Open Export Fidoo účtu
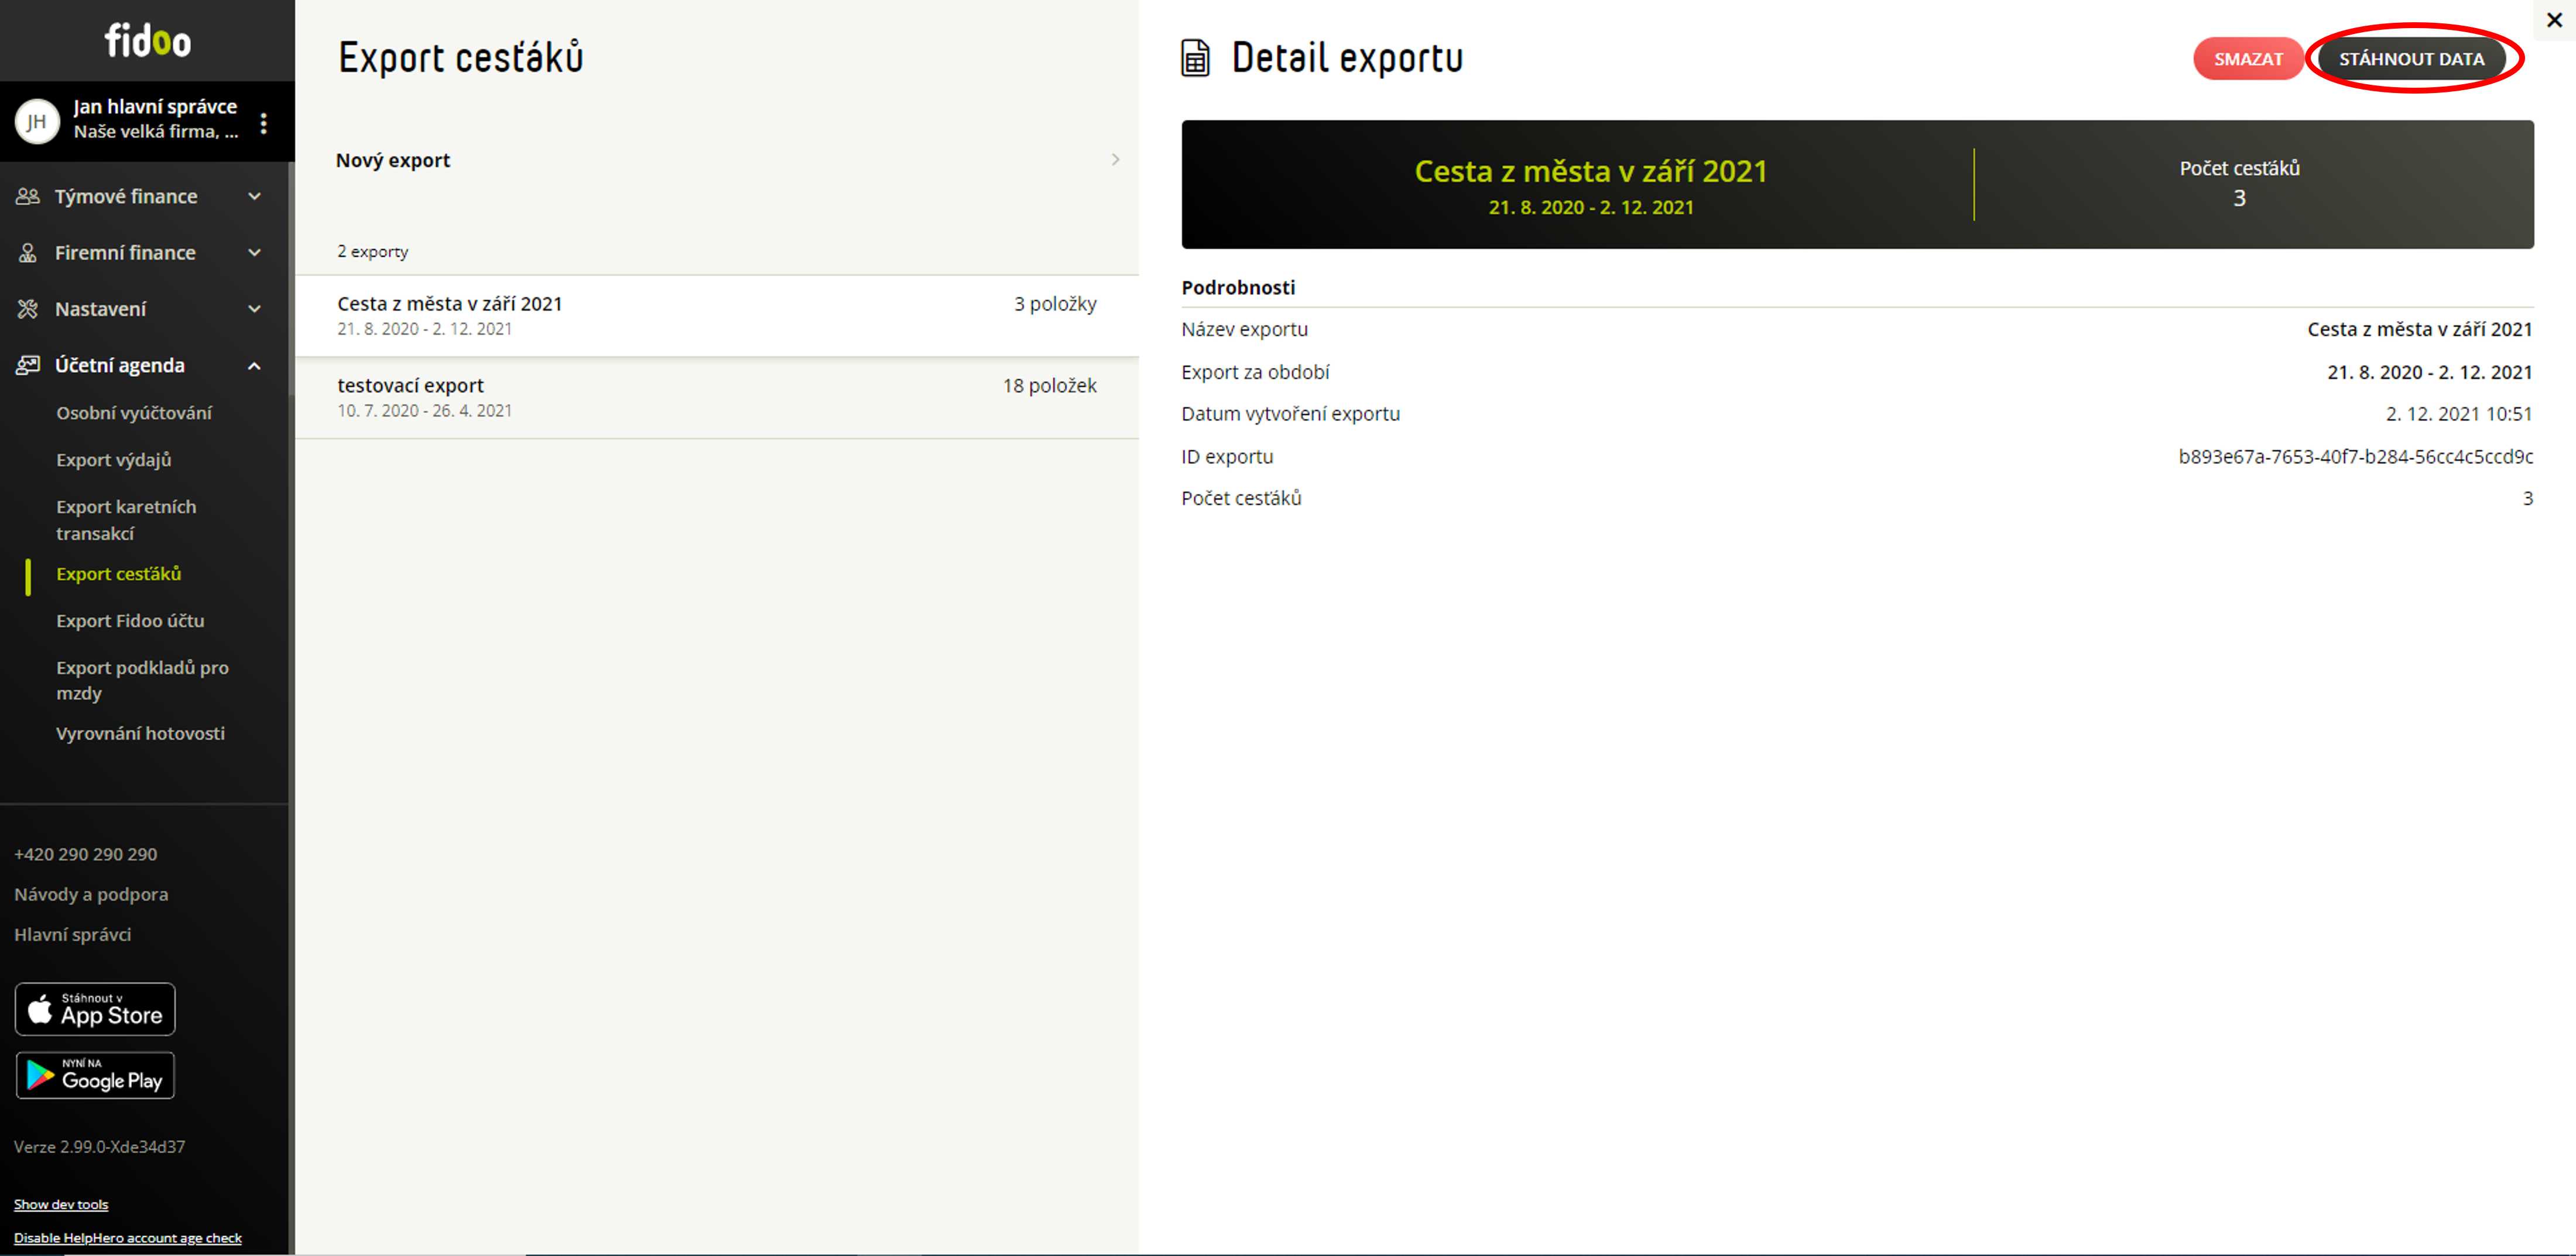This screenshot has width=2576, height=1256. [x=130, y=621]
